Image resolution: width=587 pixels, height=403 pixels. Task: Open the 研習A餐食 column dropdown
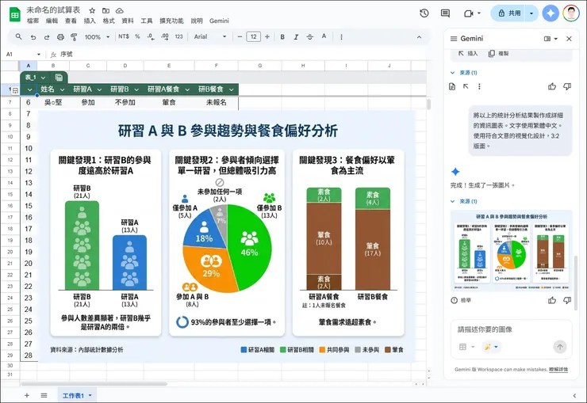pyautogui.click(x=187, y=89)
